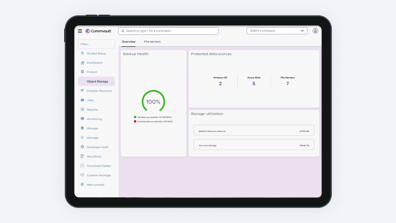The width and height of the screenshot is (396, 223).
Task: Click the Commvault logo
Action: 98,31
